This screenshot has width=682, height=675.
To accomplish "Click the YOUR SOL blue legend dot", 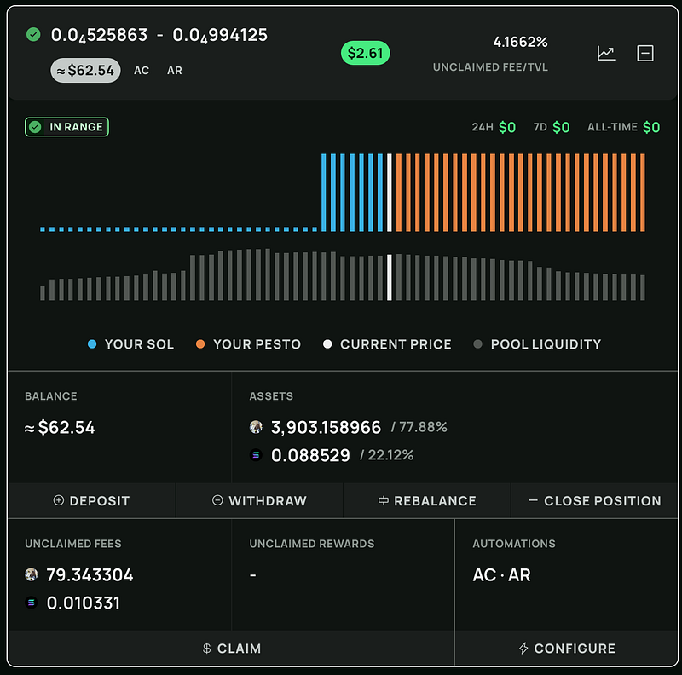I will pos(92,344).
